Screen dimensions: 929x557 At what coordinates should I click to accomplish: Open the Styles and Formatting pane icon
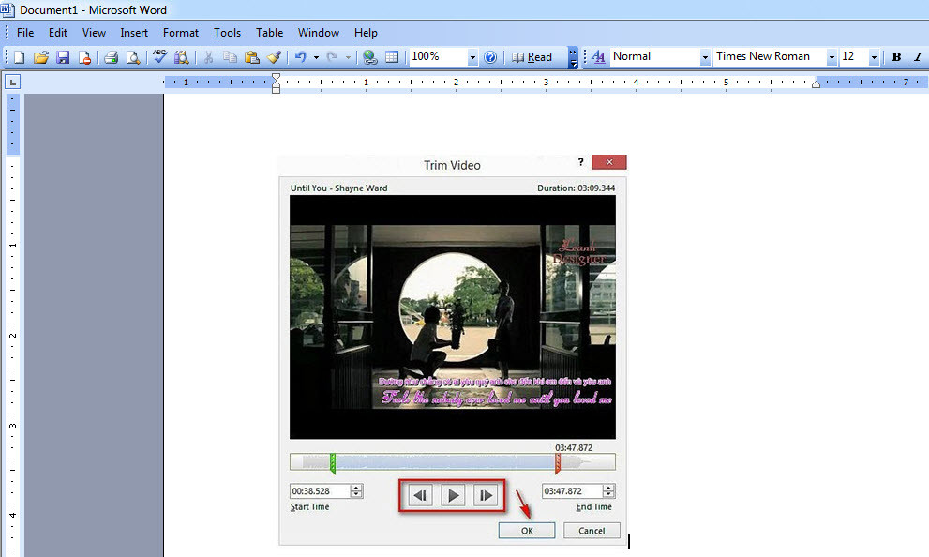click(x=598, y=57)
